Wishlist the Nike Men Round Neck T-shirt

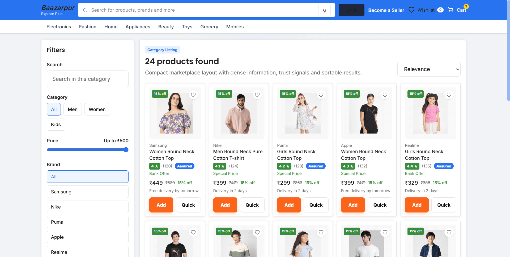[257, 95]
